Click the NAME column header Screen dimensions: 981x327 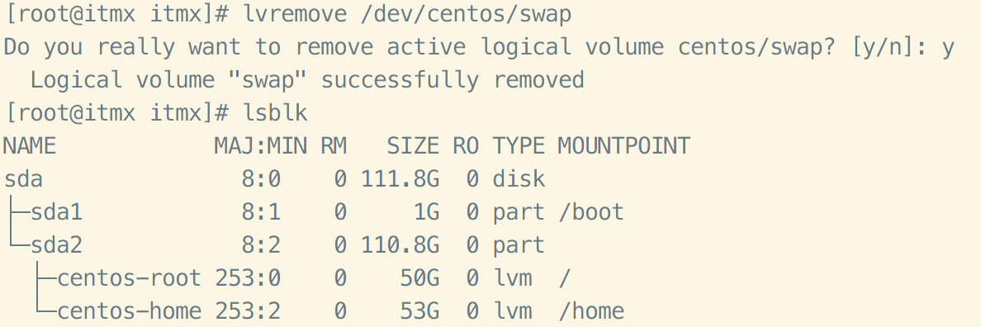[x=30, y=145]
